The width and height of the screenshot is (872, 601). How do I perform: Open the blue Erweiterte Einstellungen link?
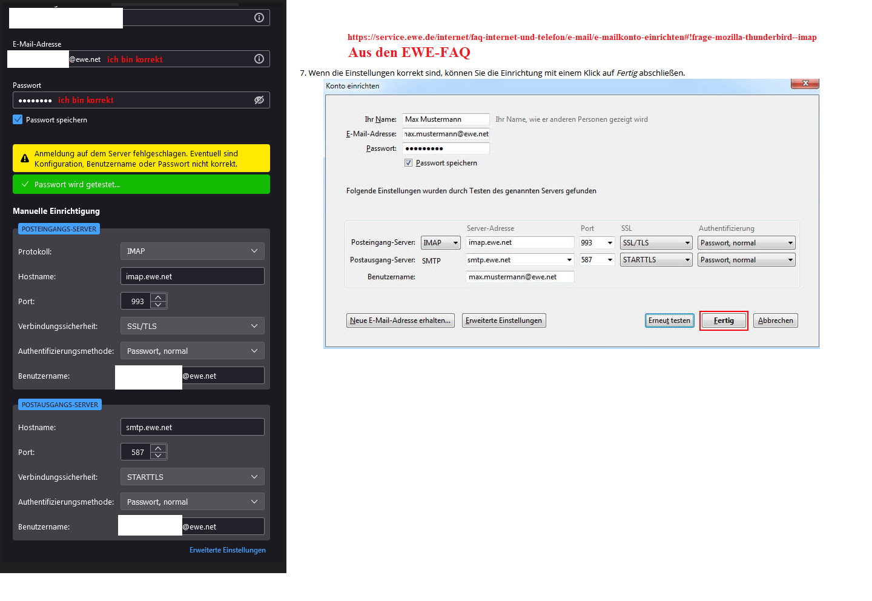coord(228,550)
